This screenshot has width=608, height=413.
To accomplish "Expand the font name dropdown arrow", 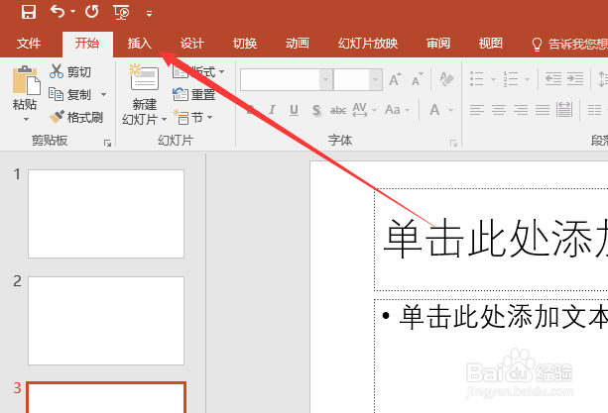I will click(x=326, y=79).
